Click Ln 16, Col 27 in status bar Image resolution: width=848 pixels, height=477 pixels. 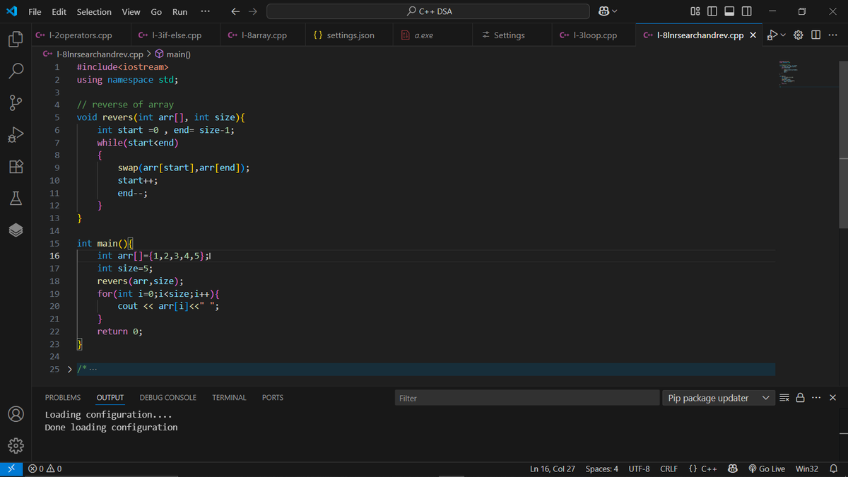tap(553, 469)
